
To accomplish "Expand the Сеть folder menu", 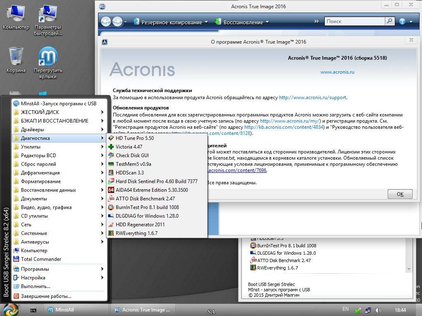I will point(60,224).
